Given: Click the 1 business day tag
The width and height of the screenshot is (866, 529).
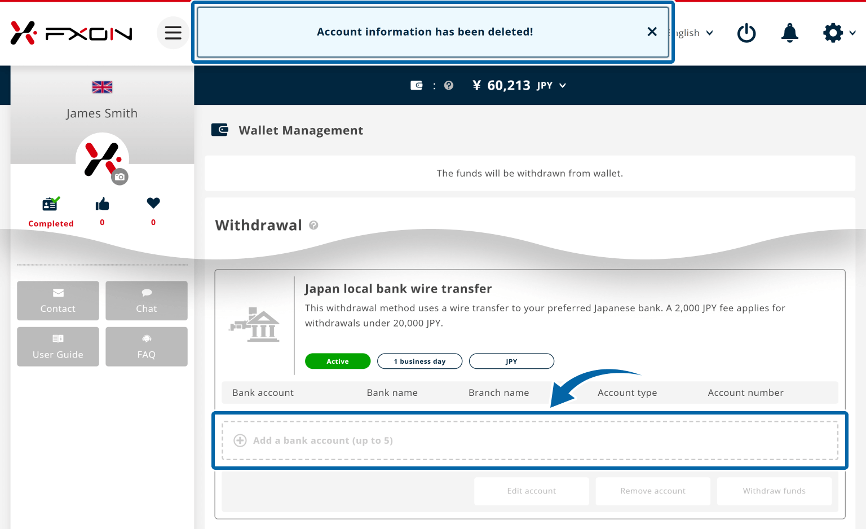Looking at the screenshot, I should 419,361.
